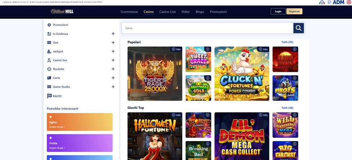
Task: Open the Pirots game thumbnail
Action: [x=285, y=88]
